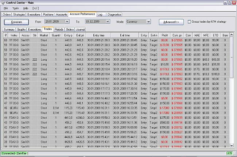This screenshot has height=157, width=237.
Task: Open the To date dropdown
Action: click(108, 22)
